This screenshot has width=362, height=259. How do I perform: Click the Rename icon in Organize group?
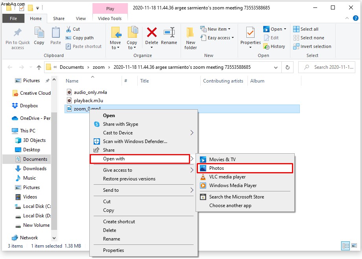[x=169, y=32]
